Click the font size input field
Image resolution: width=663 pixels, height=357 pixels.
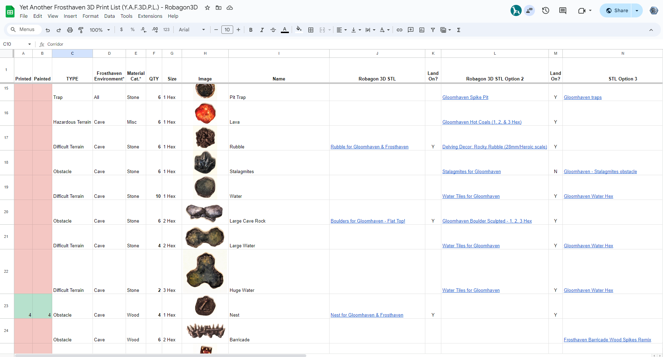click(227, 30)
